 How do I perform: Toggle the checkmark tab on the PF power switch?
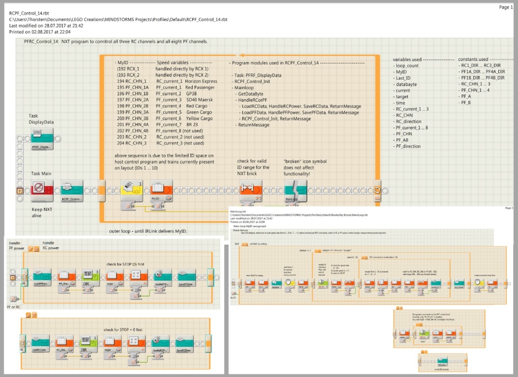pyautogui.click(x=30, y=247)
